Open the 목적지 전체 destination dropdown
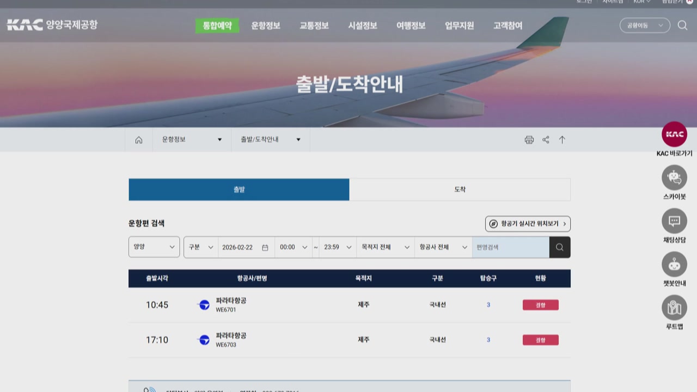Screen dimensions: 697x392 (385, 247)
